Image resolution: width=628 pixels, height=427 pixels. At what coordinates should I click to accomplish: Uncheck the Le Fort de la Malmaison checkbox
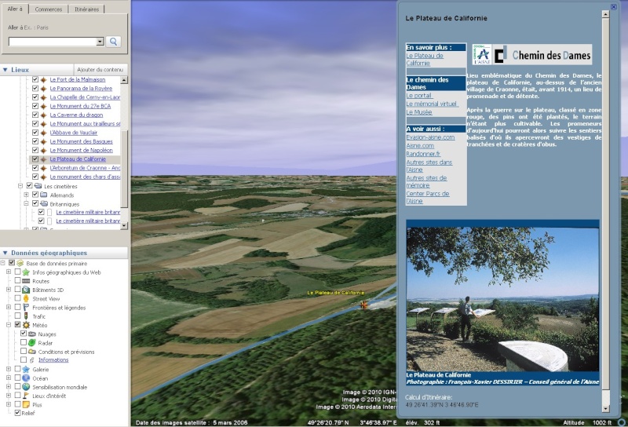tap(35, 80)
